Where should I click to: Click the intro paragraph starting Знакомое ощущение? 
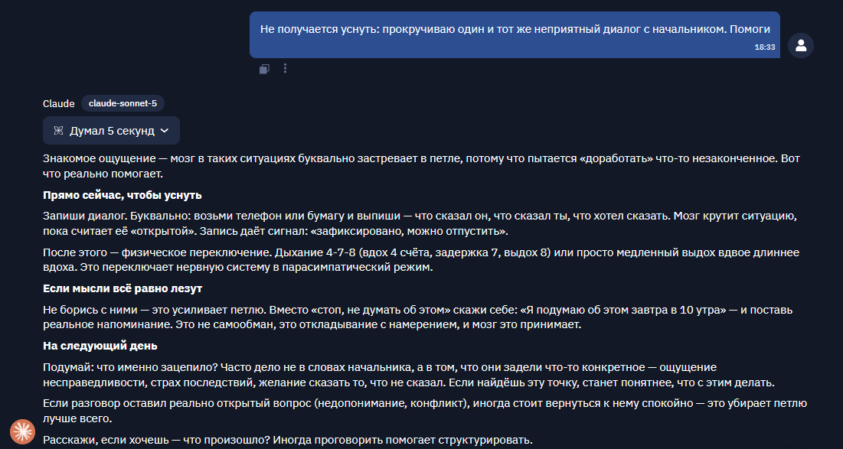pyautogui.click(x=421, y=167)
